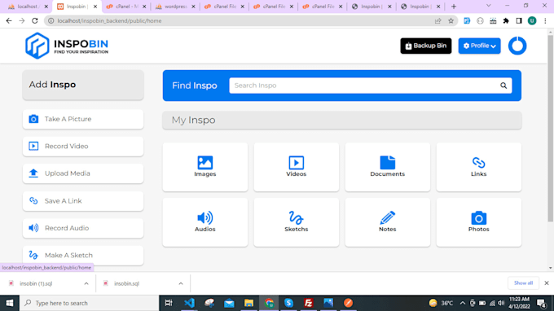Click the Chrome profile avatar U
Image resolution: width=554 pixels, height=311 pixels.
(x=532, y=21)
